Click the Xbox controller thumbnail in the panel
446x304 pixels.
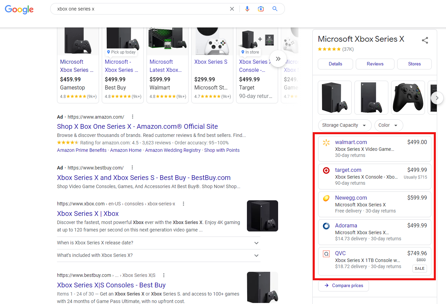[408, 98]
